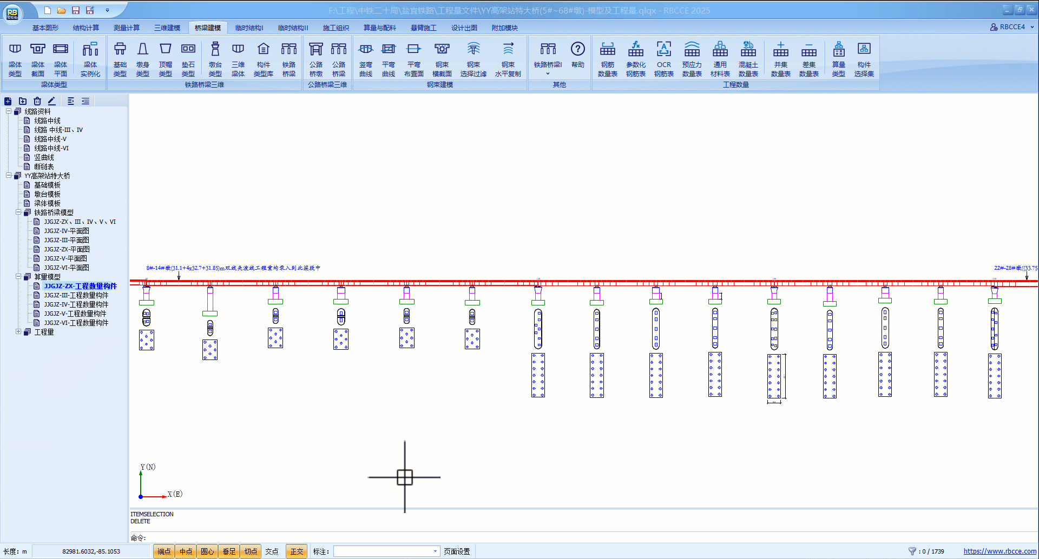Viewport: 1039px width, 559px height.
Task: Open the 标注 dropdown list
Action: point(435,551)
